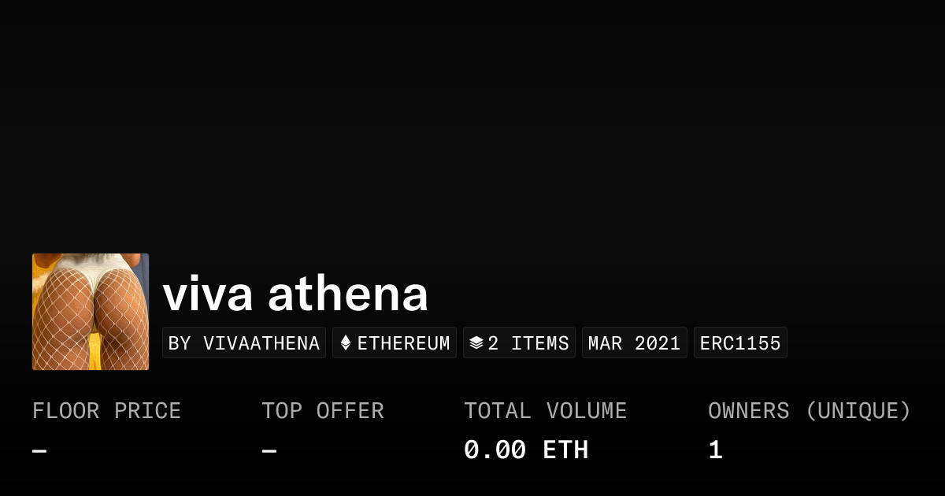Click the MAR 2021 creation date badge
This screenshot has height=496, width=945.
(634, 343)
